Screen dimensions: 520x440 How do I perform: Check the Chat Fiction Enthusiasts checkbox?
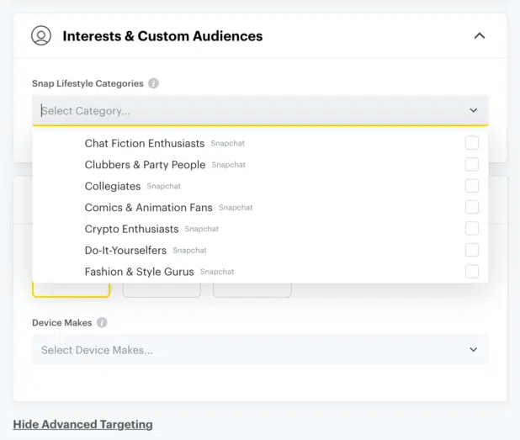471,143
